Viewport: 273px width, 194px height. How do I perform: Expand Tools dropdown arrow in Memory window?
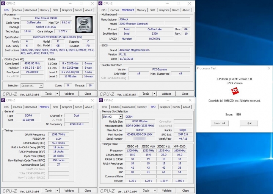click(57, 191)
